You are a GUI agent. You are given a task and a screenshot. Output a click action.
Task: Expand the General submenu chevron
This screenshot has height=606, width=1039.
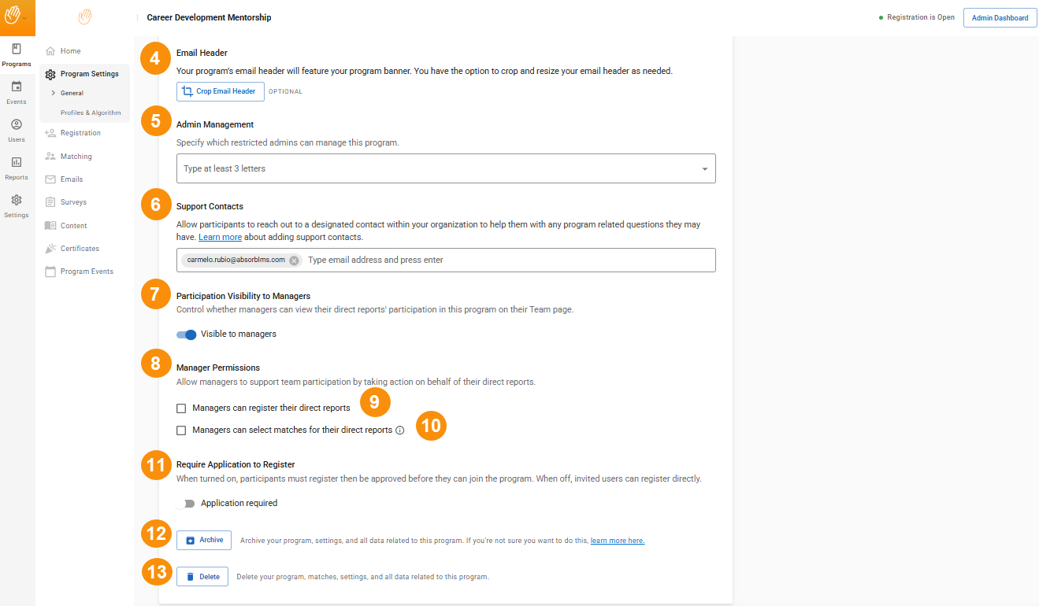pyautogui.click(x=53, y=93)
